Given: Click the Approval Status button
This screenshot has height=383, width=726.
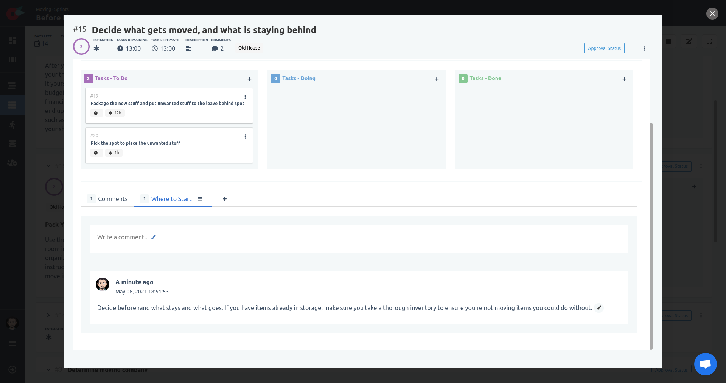Looking at the screenshot, I should pyautogui.click(x=604, y=48).
